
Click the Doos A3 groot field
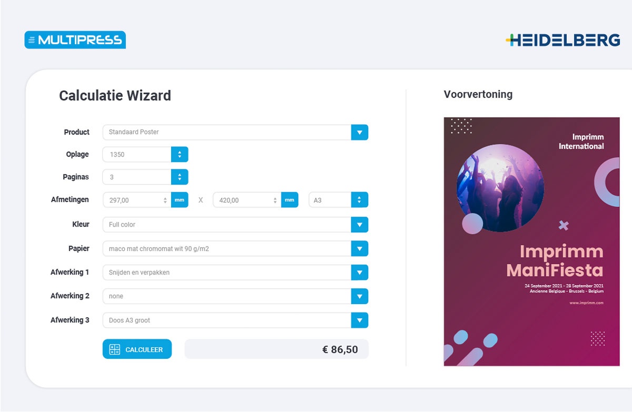[x=227, y=320]
